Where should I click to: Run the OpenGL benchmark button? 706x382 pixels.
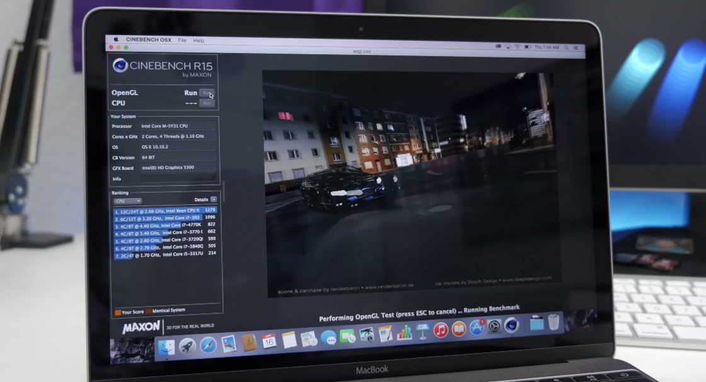pos(207,93)
